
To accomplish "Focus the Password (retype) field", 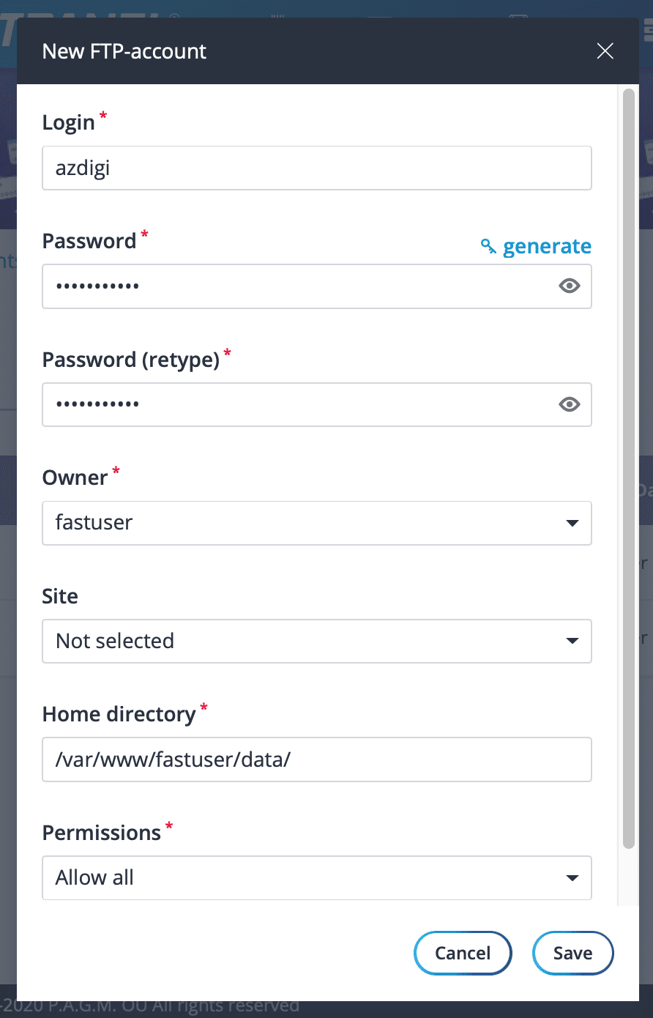I will tap(293, 404).
